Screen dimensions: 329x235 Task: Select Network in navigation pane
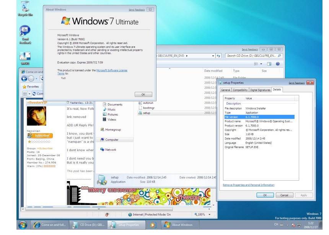click(108, 150)
